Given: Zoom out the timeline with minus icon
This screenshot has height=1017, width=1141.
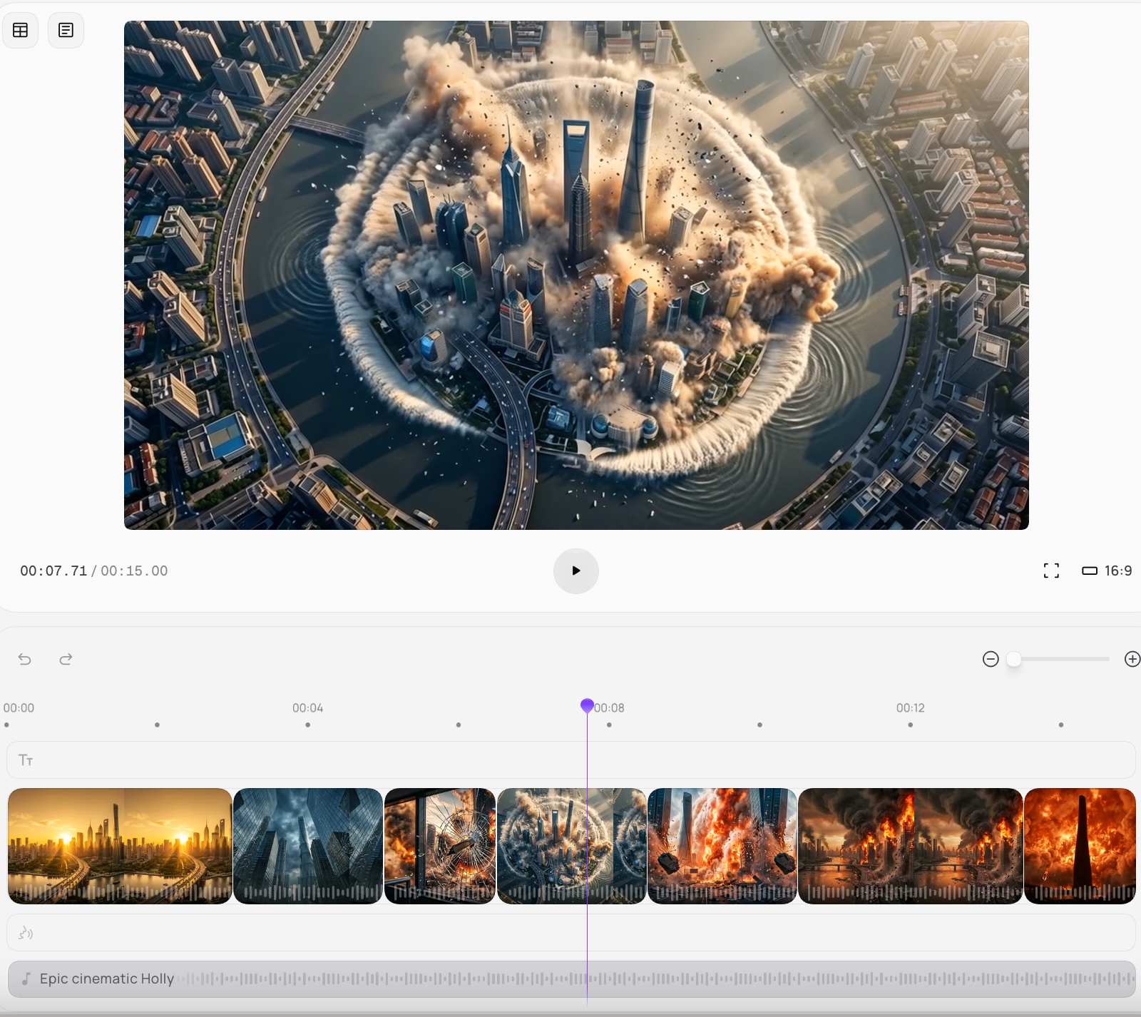Looking at the screenshot, I should (990, 659).
